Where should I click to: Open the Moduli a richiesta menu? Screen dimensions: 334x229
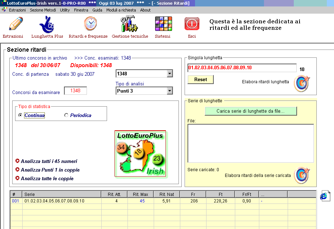(121, 10)
